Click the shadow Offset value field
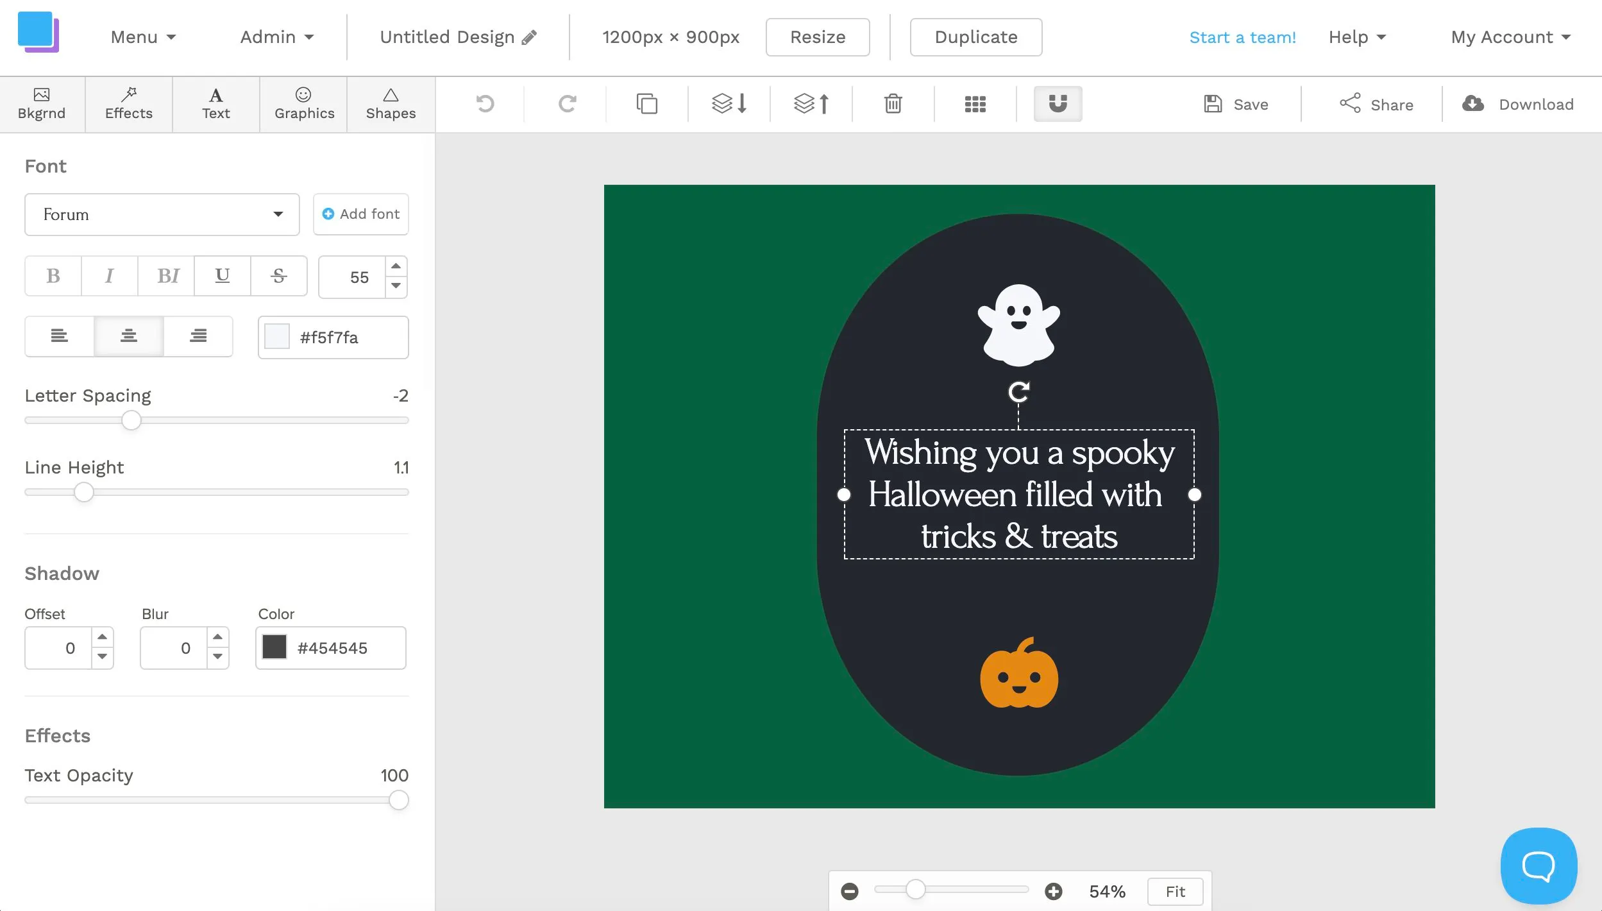 click(59, 647)
